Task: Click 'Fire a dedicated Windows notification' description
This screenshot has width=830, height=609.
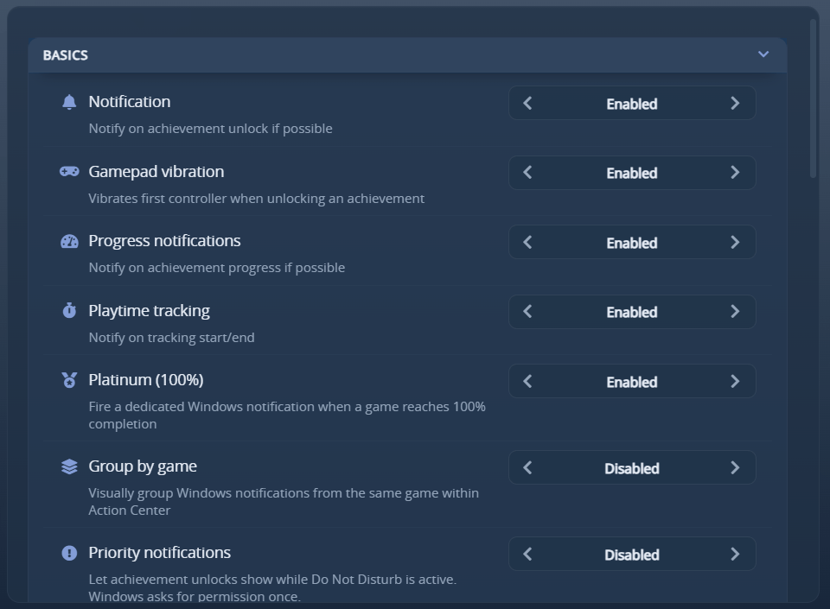Action: coord(287,415)
